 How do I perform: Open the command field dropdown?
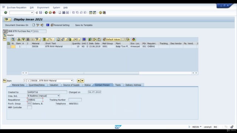pyautogui.click(x=32, y=13)
